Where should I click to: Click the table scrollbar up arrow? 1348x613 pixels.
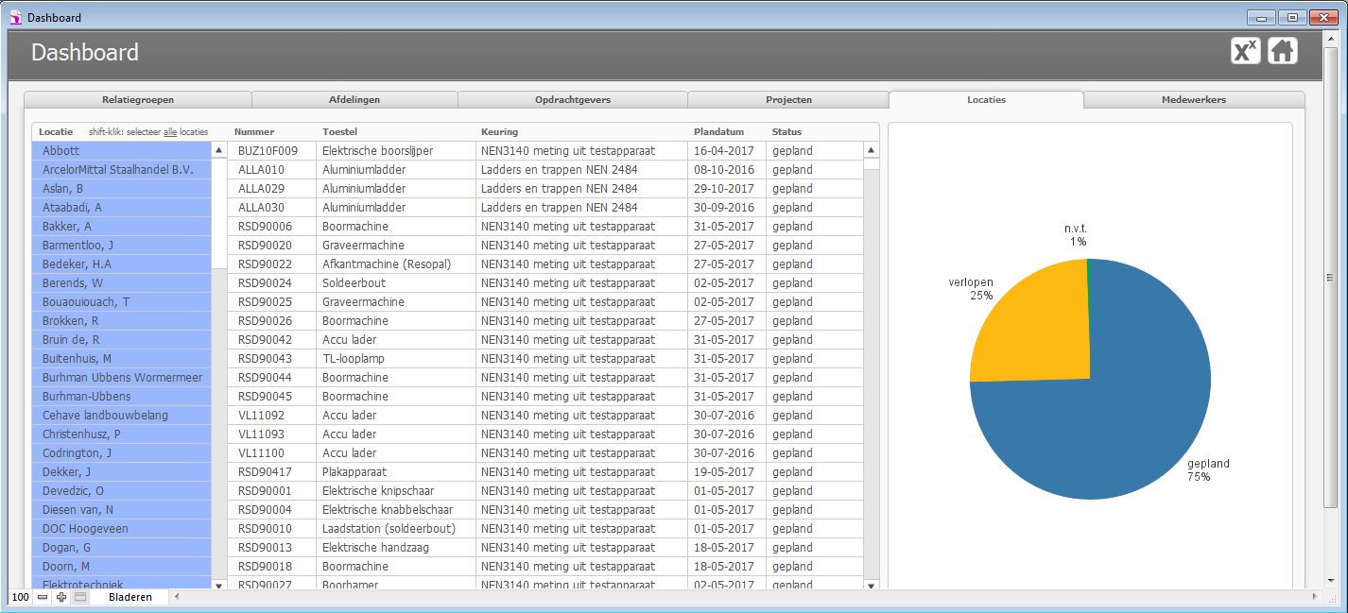point(871,150)
